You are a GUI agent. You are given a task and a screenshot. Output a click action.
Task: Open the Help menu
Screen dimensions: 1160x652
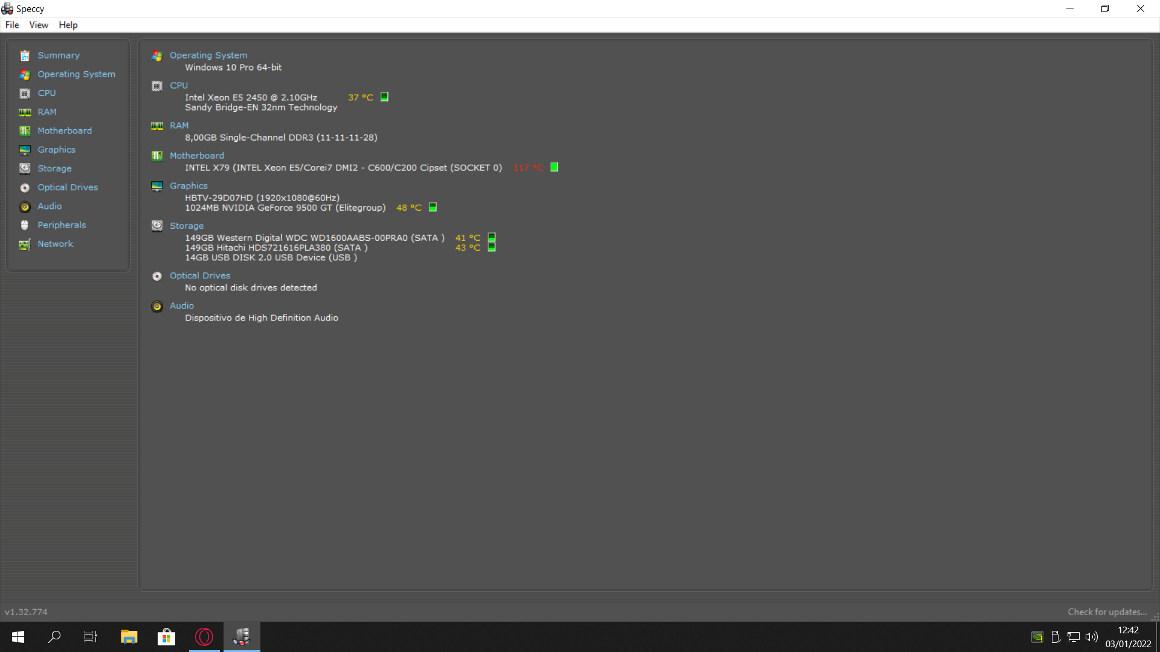pyautogui.click(x=68, y=25)
